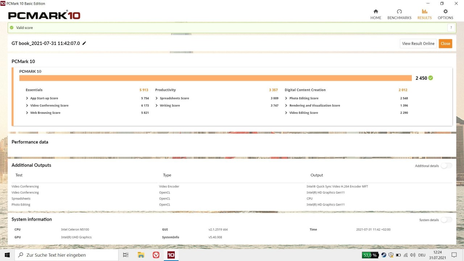Image resolution: width=464 pixels, height=261 pixels.
Task: Open File Explorer from taskbar
Action: click(x=141, y=255)
